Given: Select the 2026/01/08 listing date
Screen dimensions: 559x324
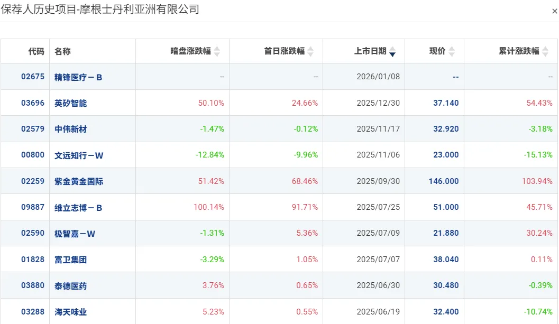Looking at the screenshot, I should coord(378,77).
